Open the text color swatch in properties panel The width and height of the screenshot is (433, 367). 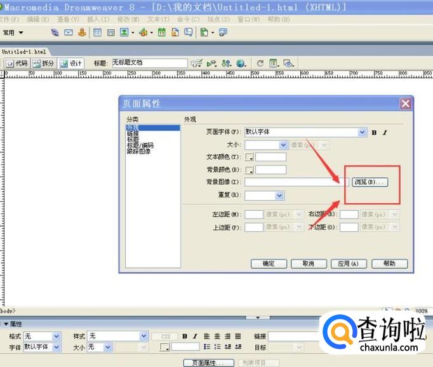point(164,347)
